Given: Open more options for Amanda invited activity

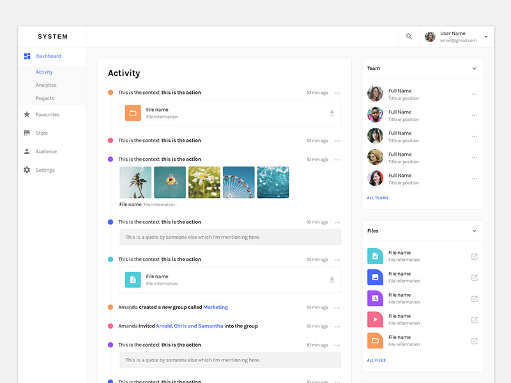Looking at the screenshot, I should coord(337,327).
